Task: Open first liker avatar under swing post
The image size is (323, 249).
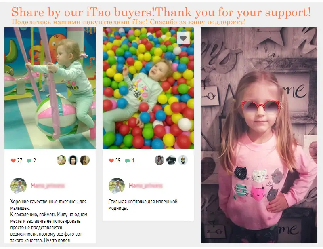Action: pos(61,160)
